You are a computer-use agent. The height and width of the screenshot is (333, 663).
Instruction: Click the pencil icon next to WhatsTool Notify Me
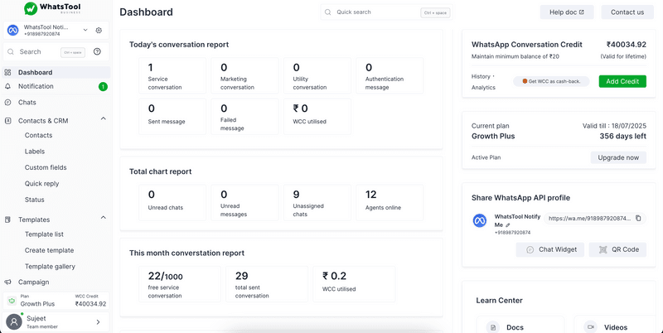(x=508, y=225)
